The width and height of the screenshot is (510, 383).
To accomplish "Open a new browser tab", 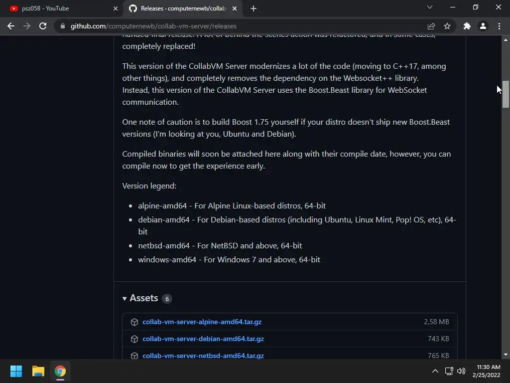I will pos(254,8).
